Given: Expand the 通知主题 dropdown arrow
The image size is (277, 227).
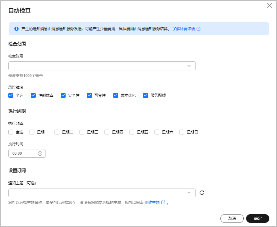Looking at the screenshot, I should click(189, 193).
